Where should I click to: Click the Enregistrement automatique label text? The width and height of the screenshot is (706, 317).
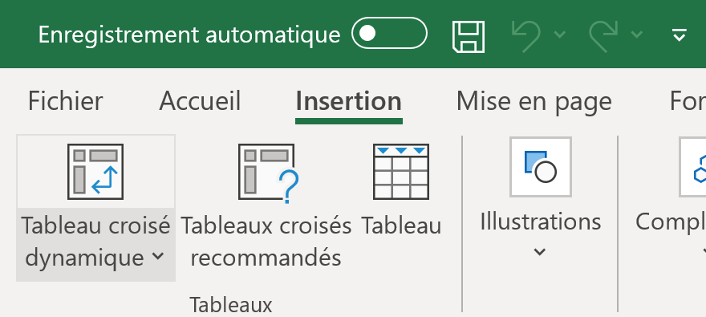click(189, 35)
